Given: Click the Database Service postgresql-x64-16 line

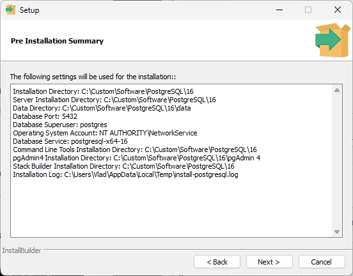Looking at the screenshot, I should [x=70, y=141].
